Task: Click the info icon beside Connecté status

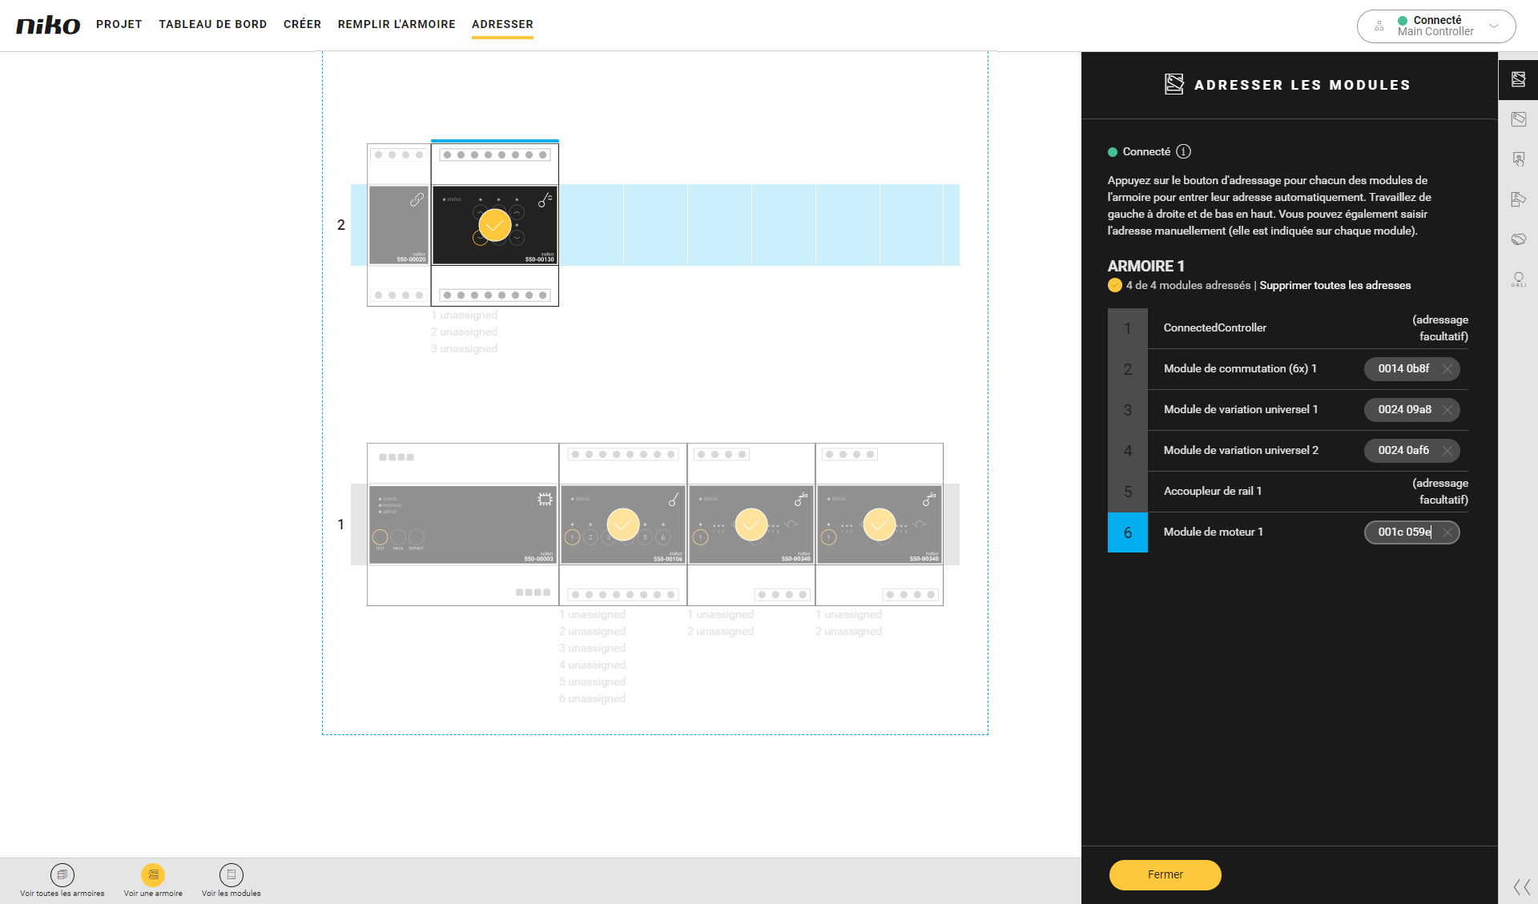Action: [x=1183, y=151]
